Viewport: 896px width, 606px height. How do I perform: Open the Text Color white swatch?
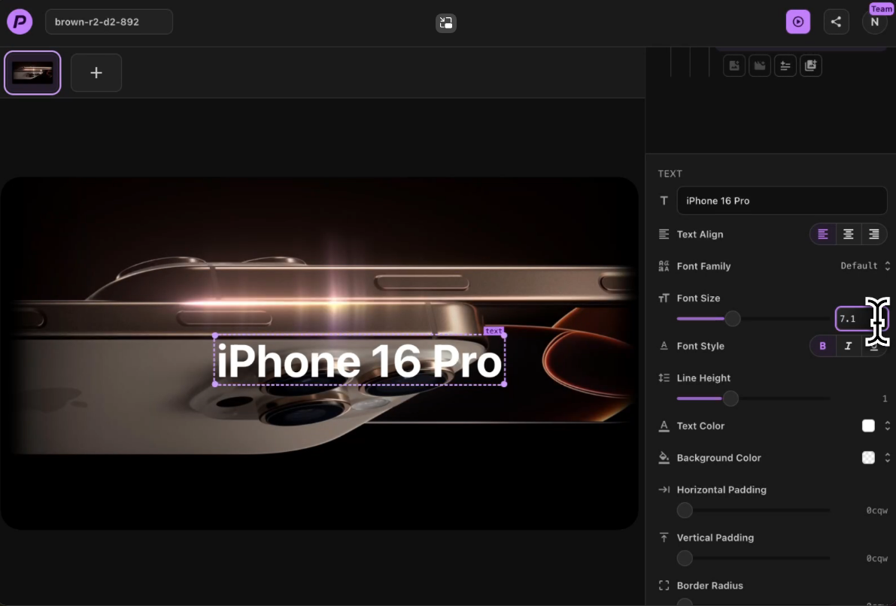tap(868, 426)
